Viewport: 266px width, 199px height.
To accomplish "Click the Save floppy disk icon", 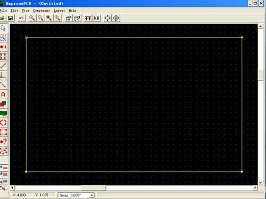I will 11,18.
